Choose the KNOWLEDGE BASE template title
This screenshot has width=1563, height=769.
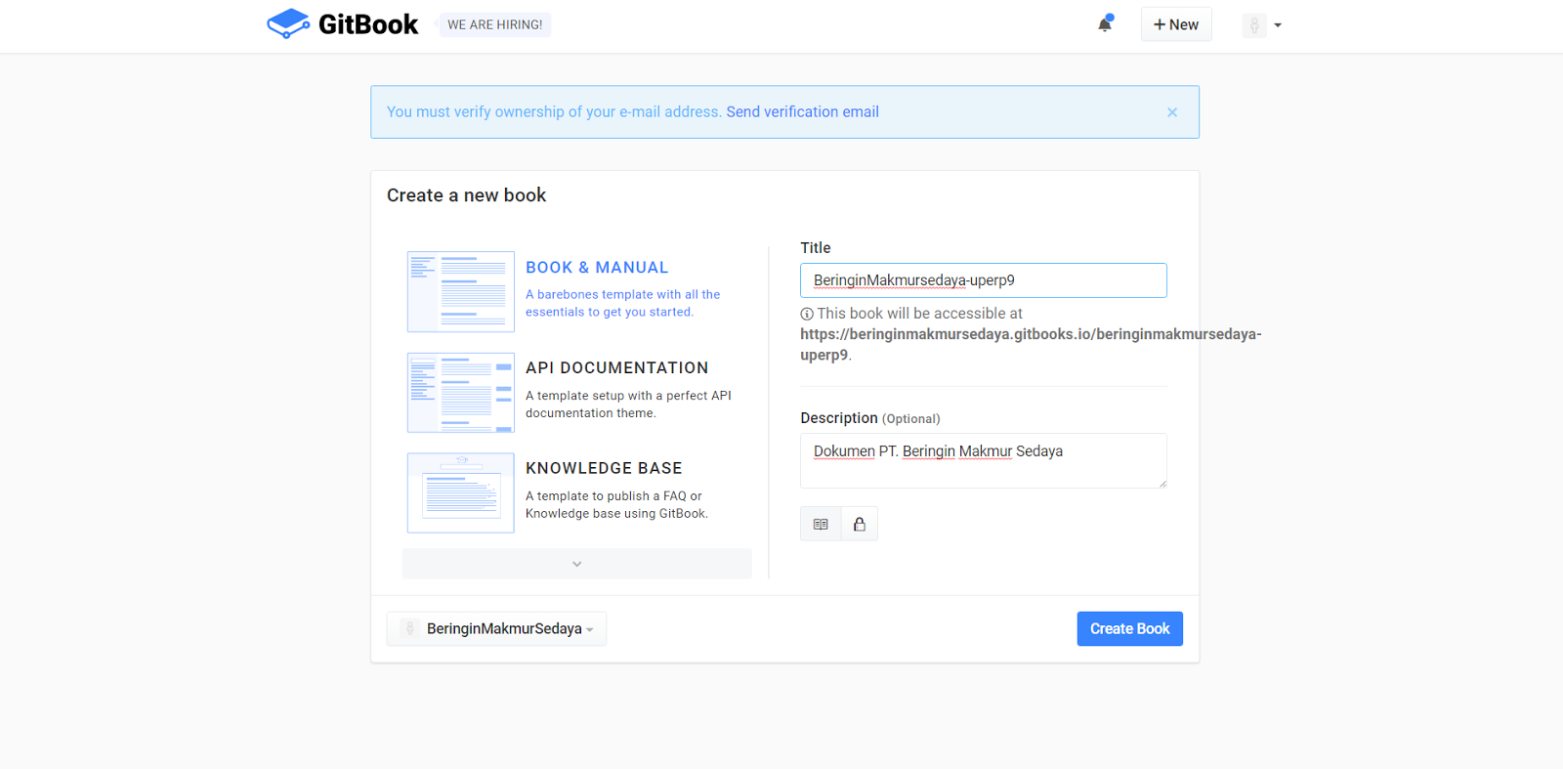(x=604, y=468)
